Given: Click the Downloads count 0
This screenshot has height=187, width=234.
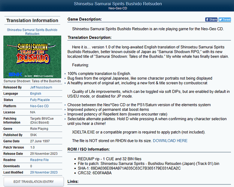Looking at the screenshot, I should 31,166.
